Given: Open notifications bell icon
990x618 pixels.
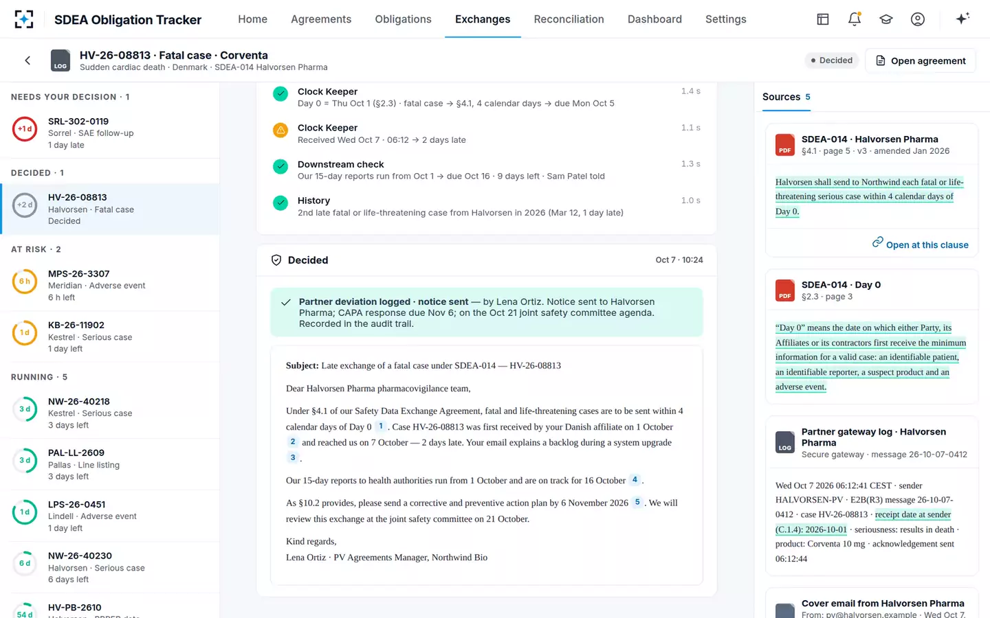Looking at the screenshot, I should click(855, 19).
